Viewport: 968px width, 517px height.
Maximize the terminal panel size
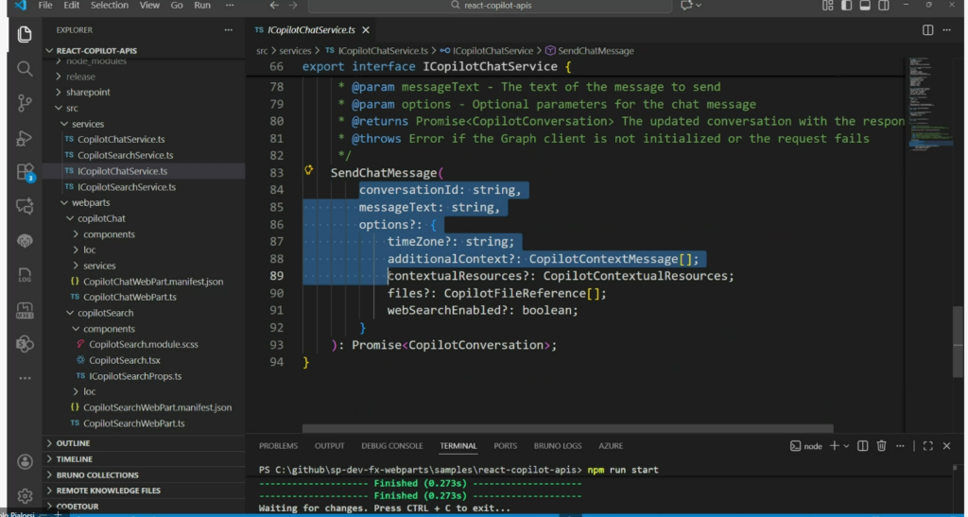(x=928, y=446)
